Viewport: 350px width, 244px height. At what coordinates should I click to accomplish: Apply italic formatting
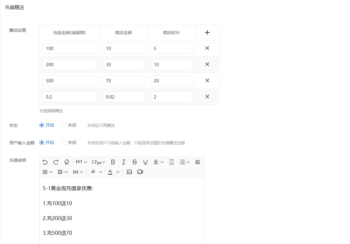[124, 162]
